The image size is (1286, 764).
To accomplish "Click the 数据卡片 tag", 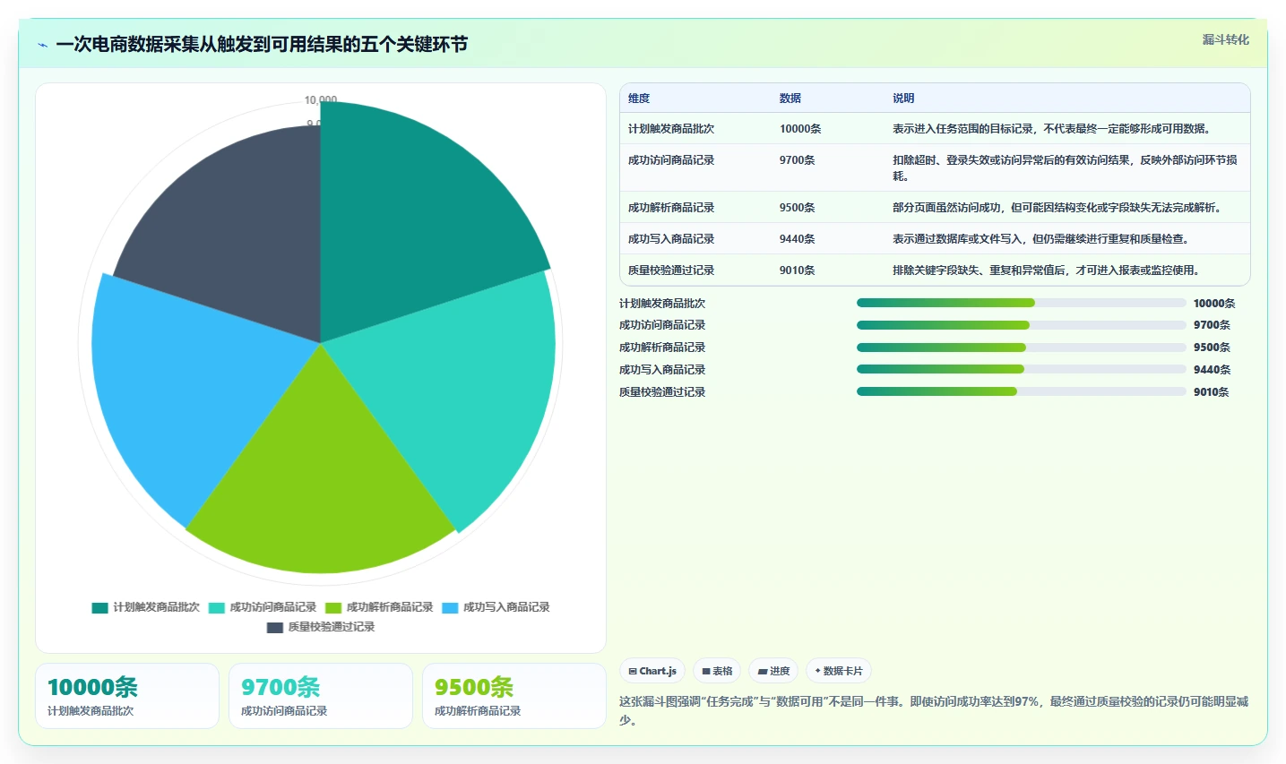I will 839,671.
